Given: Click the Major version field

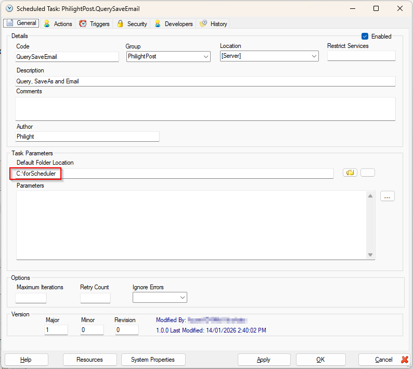Looking at the screenshot, I should coord(56,330).
